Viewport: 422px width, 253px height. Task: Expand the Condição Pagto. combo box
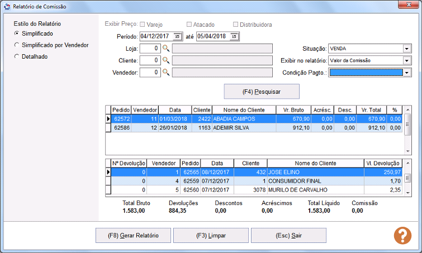[406, 73]
